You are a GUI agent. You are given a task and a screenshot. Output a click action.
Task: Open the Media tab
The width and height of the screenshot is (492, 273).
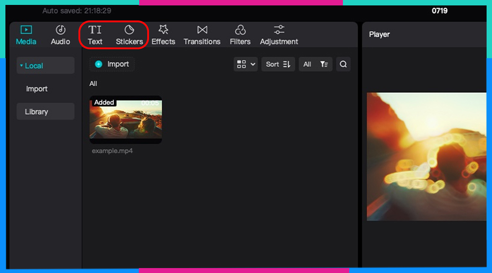click(x=26, y=35)
